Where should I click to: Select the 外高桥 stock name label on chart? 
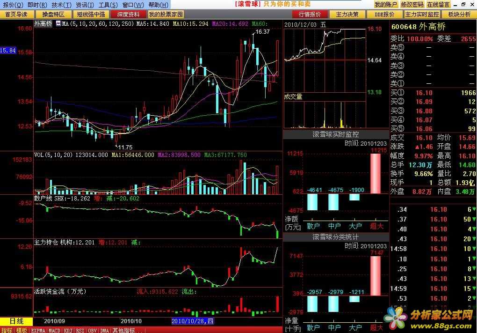(43, 24)
